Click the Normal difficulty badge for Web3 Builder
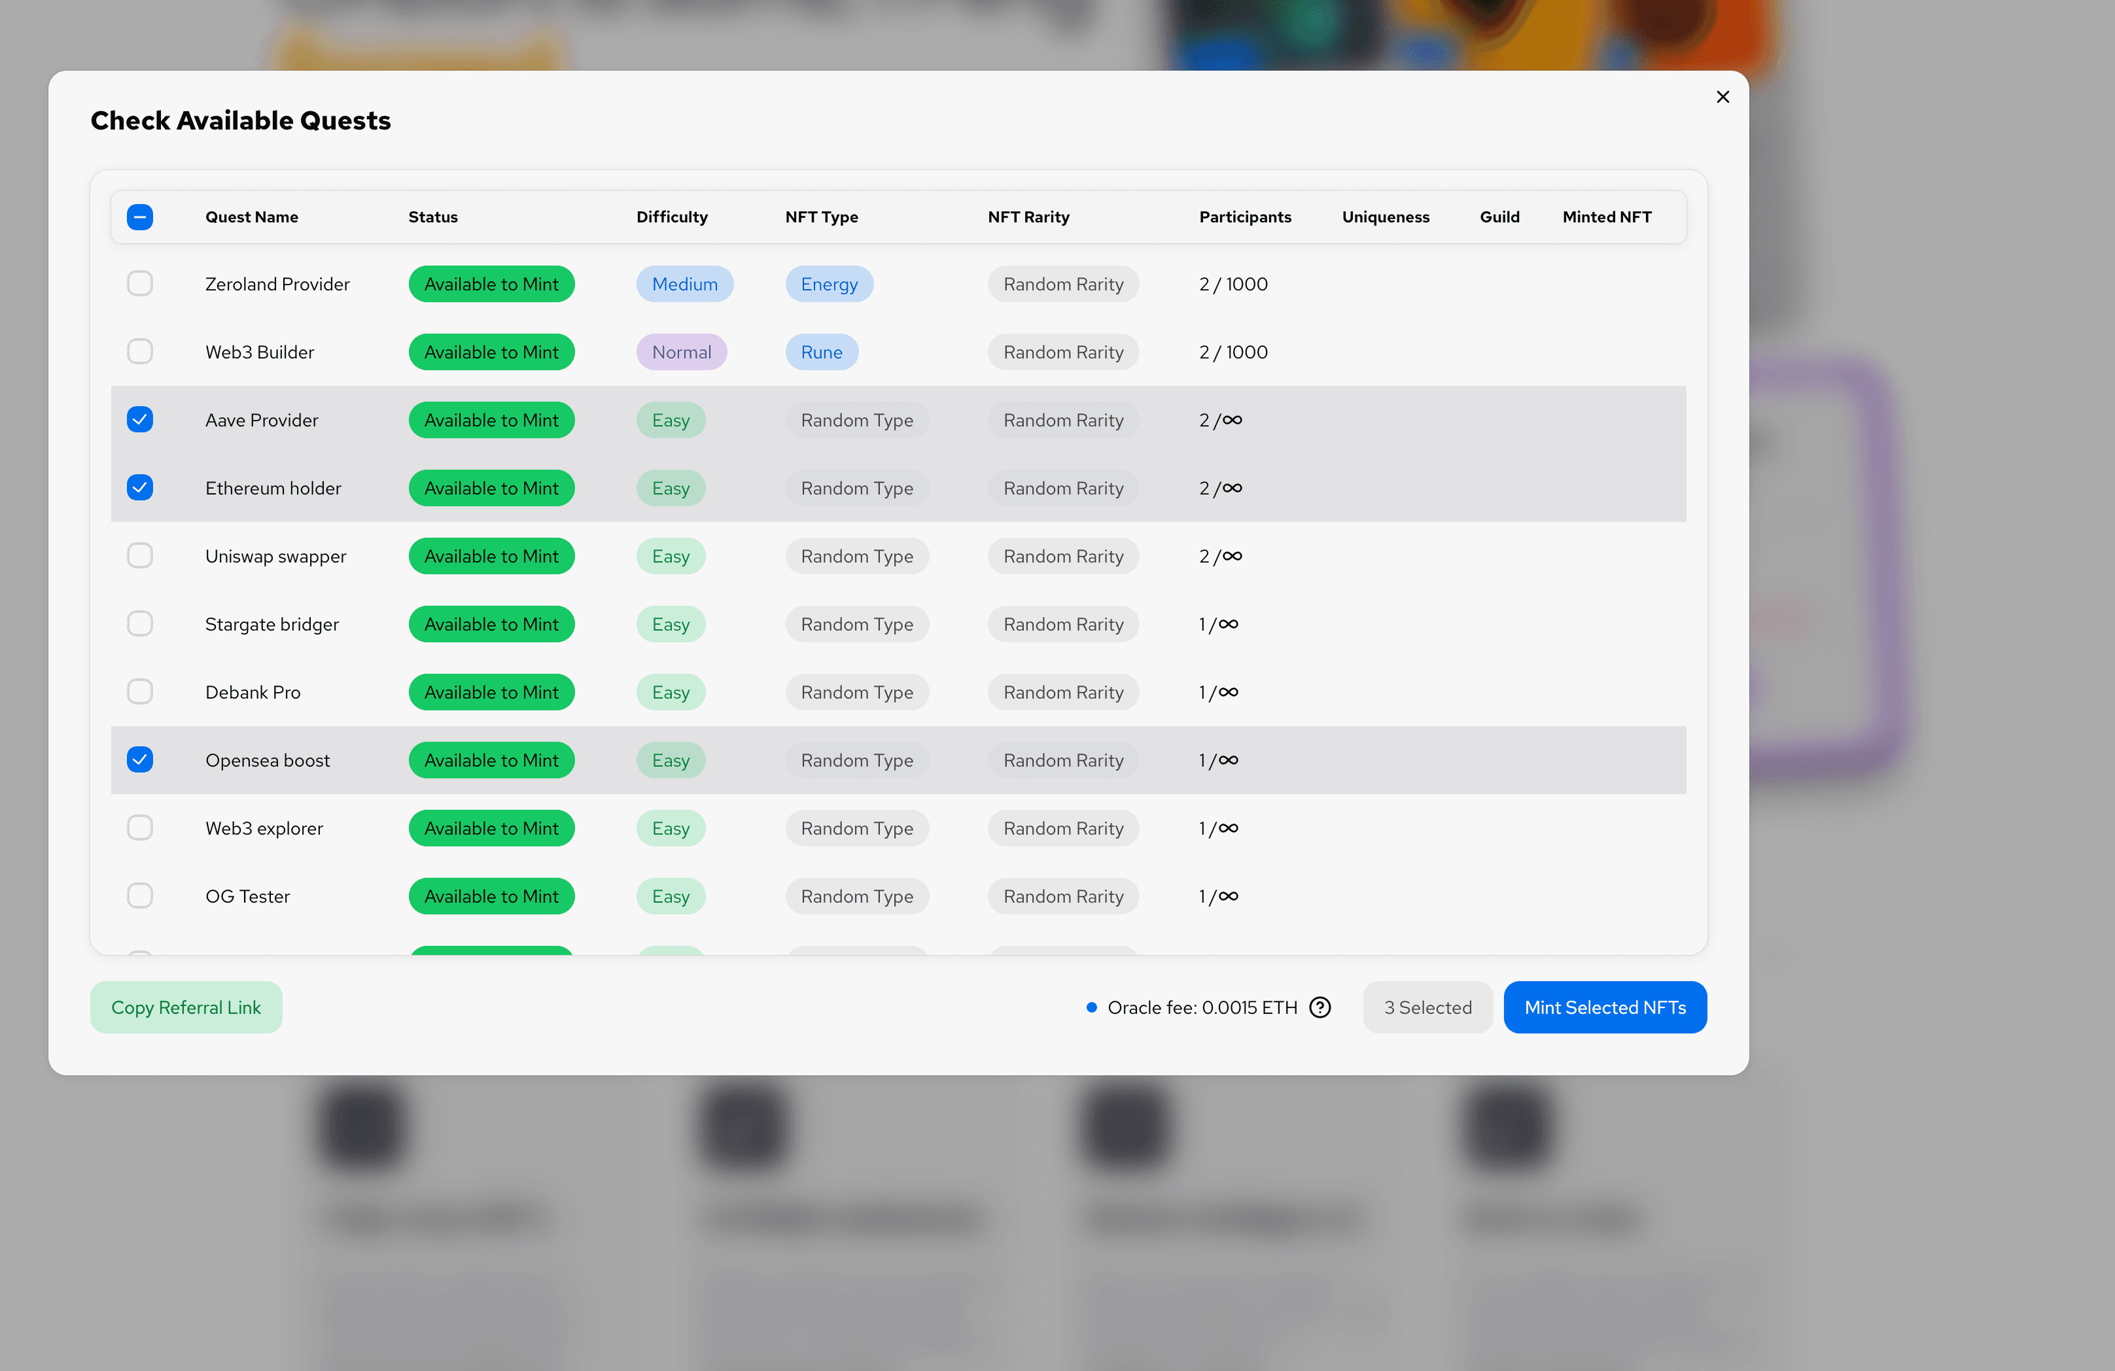The width and height of the screenshot is (2115, 1371). (x=681, y=352)
